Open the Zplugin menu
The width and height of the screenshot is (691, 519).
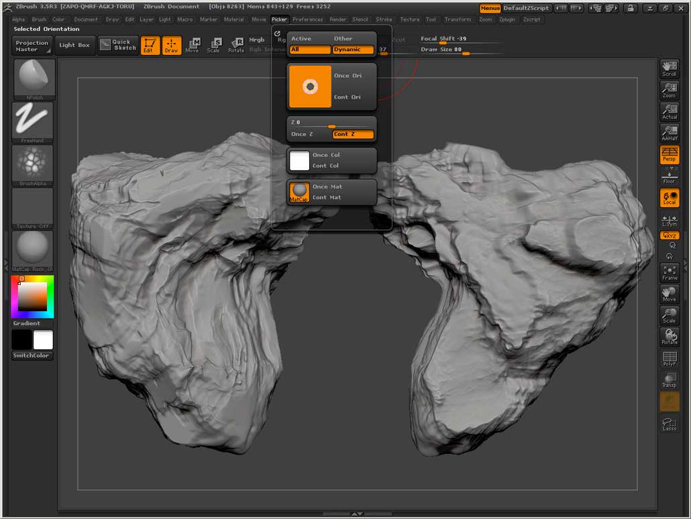[507, 19]
